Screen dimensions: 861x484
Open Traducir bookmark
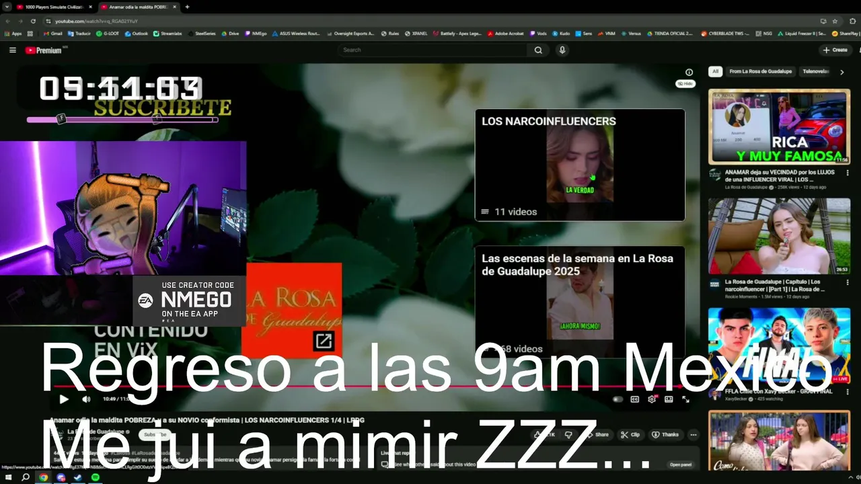click(79, 33)
